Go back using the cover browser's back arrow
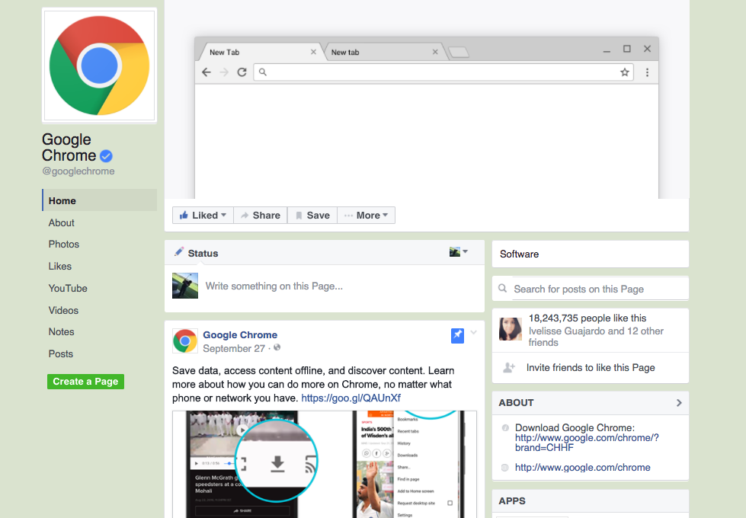The height and width of the screenshot is (518, 746). (x=206, y=72)
